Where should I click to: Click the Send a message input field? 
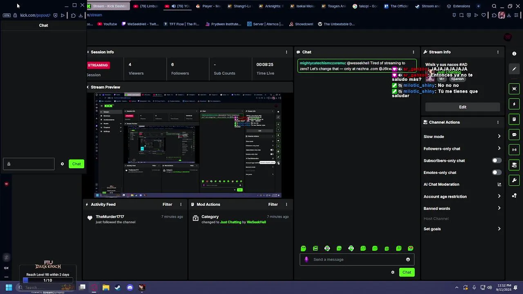click(357, 259)
